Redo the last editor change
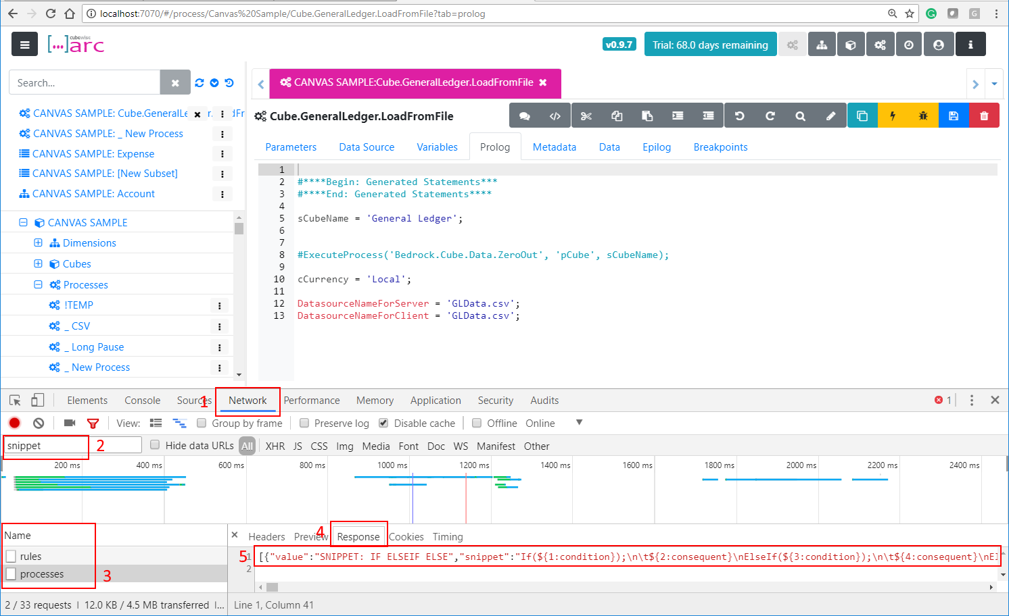1009x616 pixels. pos(770,115)
